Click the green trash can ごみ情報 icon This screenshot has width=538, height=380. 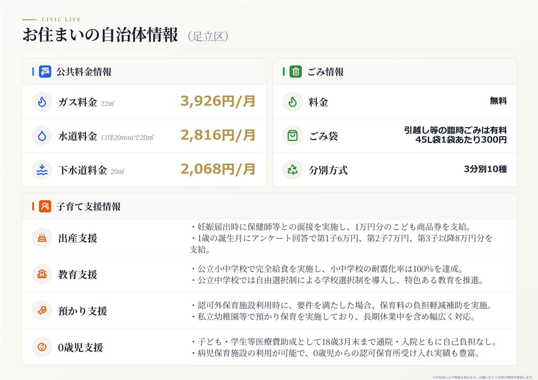pyautogui.click(x=295, y=71)
